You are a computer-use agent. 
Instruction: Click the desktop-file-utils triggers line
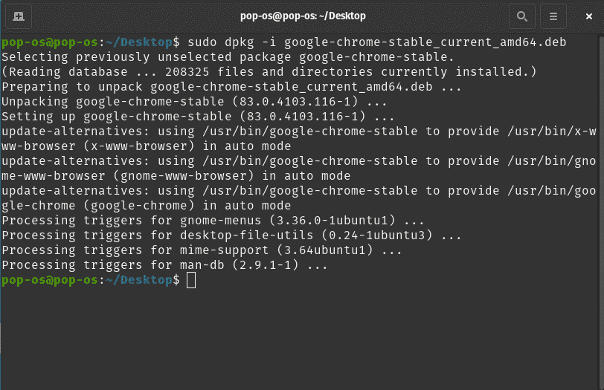pos(231,235)
